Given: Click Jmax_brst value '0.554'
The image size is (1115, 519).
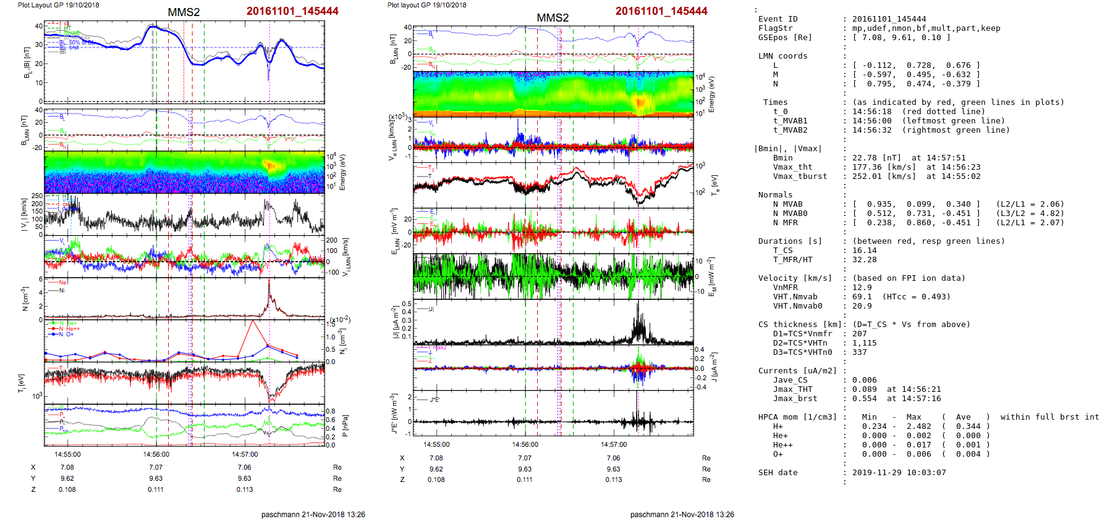Looking at the screenshot, I should point(864,399).
